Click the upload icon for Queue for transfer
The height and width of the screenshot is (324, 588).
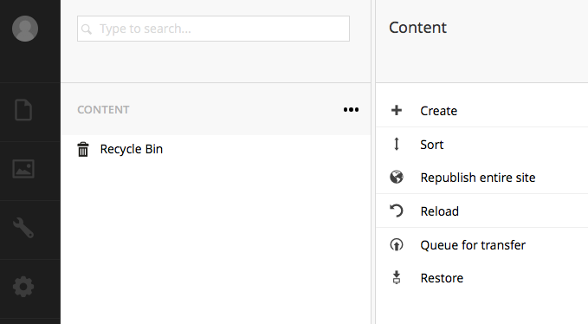397,245
